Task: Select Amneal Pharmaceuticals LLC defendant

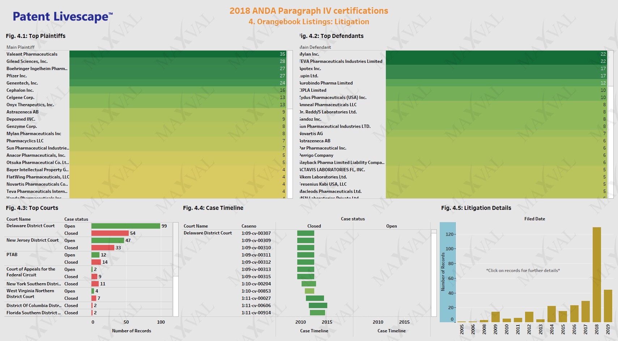Action: coord(453,105)
